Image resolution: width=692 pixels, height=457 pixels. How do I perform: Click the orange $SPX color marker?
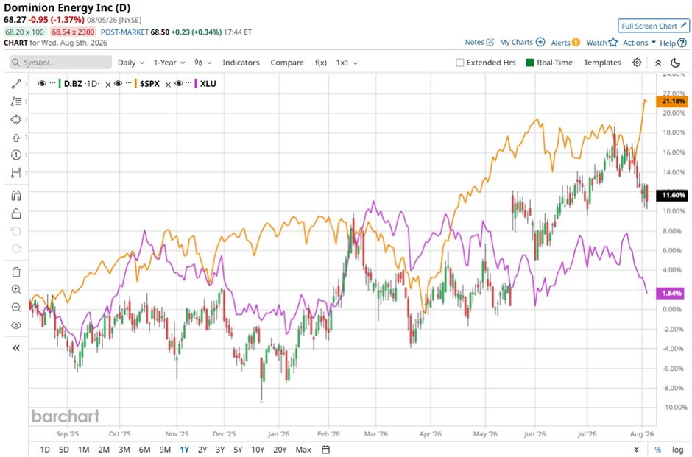tap(135, 83)
